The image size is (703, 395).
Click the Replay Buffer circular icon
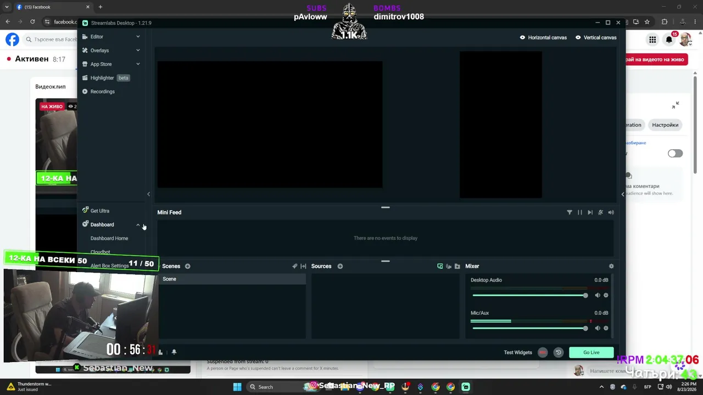pos(559,352)
